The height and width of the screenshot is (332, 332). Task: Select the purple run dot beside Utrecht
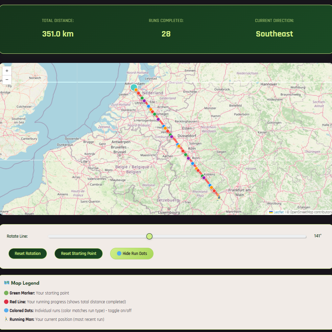tap(144, 101)
